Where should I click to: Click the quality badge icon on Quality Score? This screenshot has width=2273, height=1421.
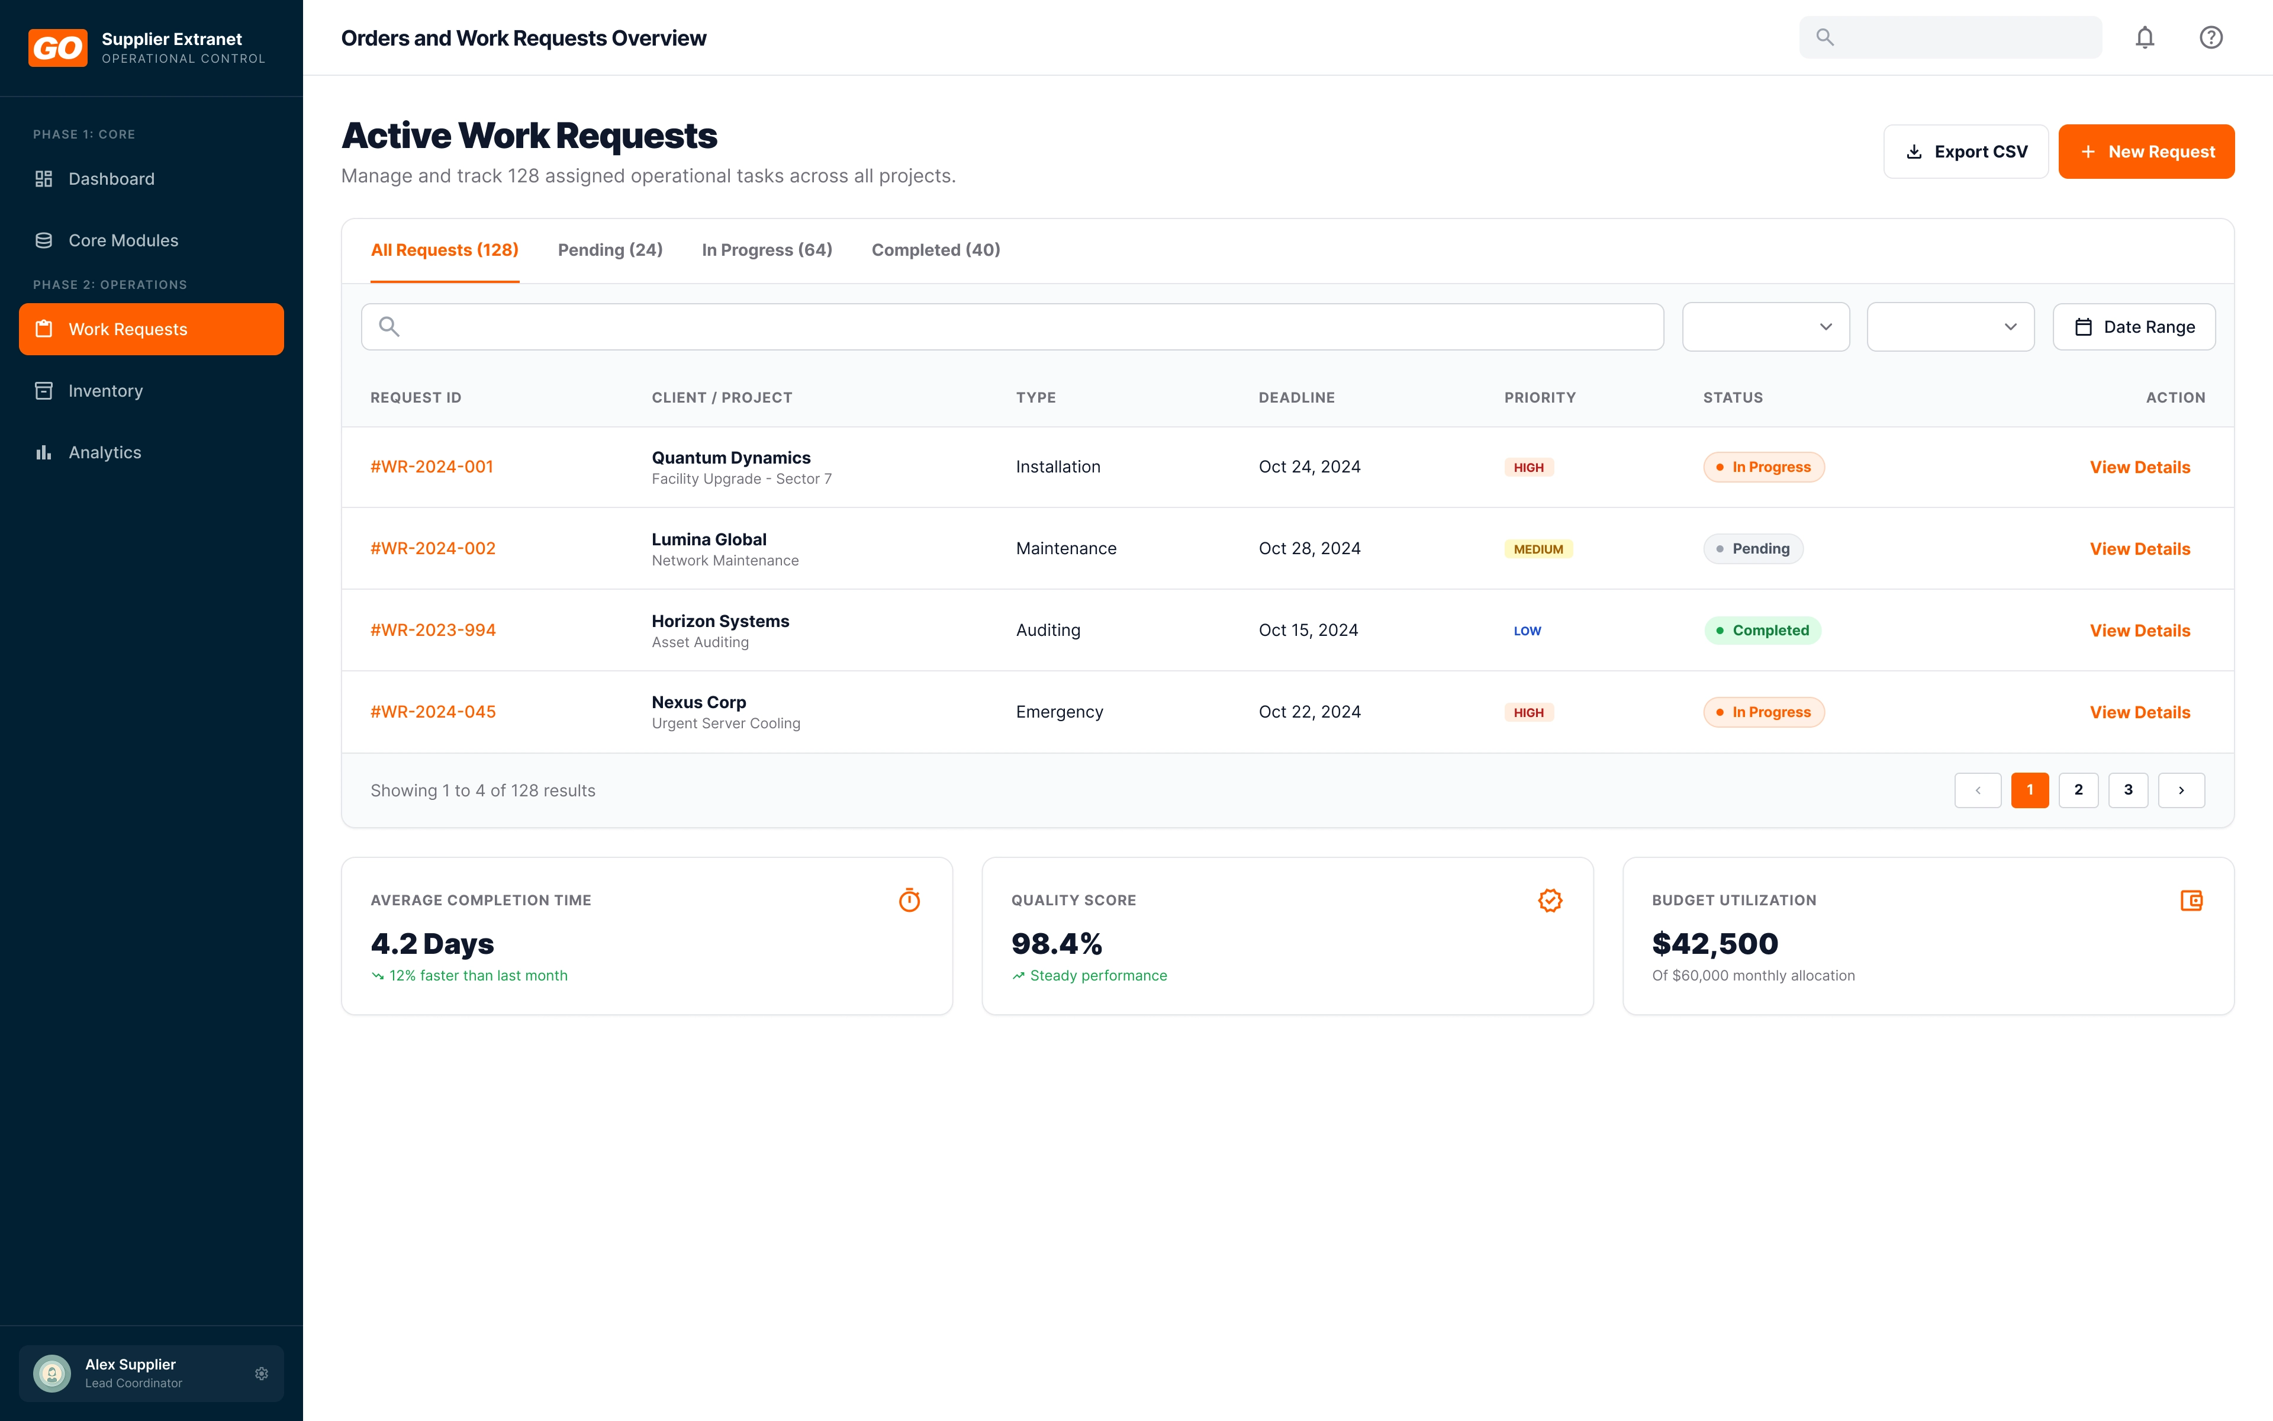(1550, 901)
